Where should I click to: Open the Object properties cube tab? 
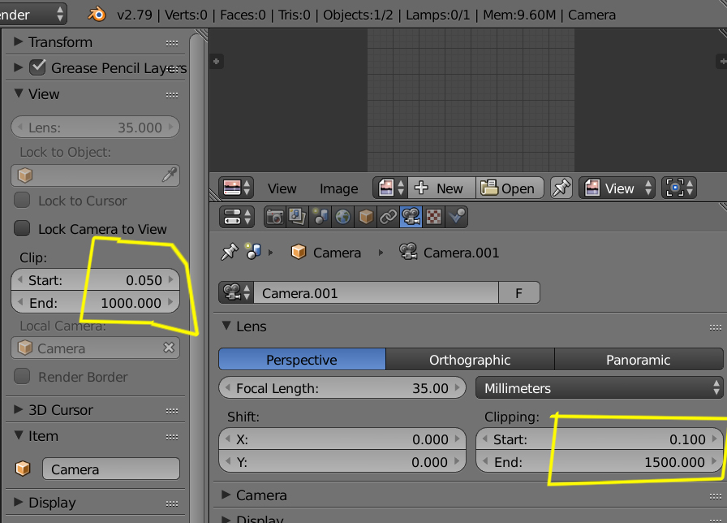click(366, 217)
